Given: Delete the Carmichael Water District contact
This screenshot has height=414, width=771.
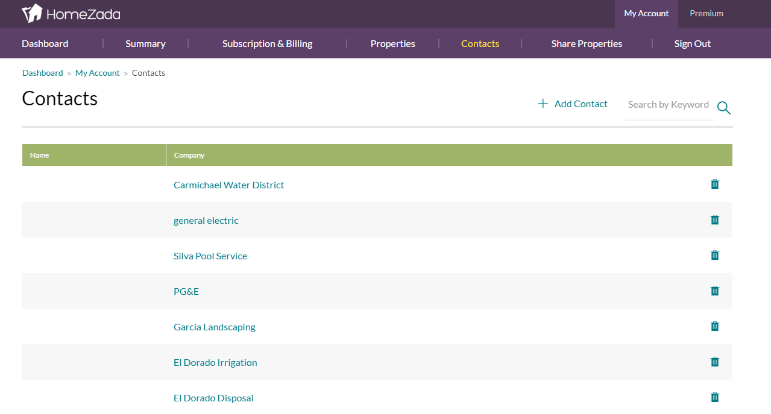Looking at the screenshot, I should (715, 184).
